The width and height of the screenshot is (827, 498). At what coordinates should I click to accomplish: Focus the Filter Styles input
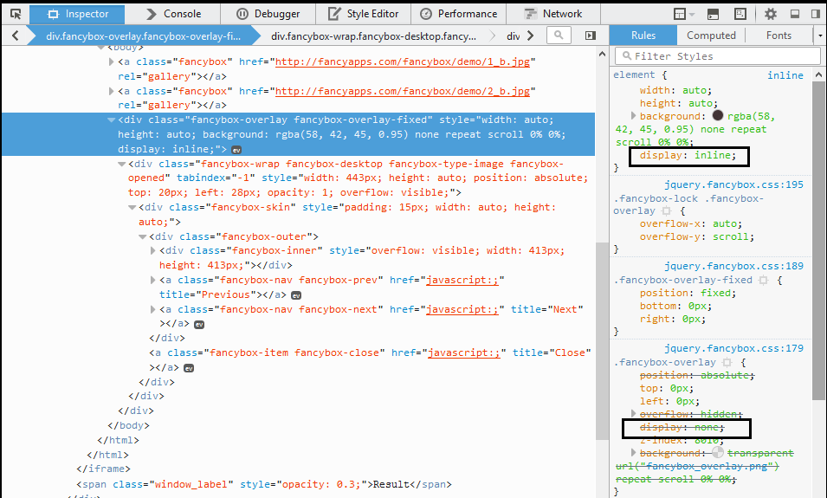coord(718,56)
